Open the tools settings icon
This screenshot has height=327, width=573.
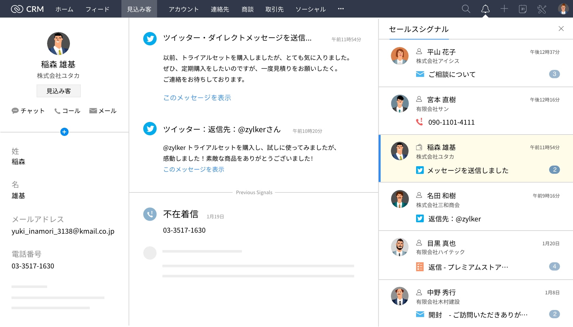(542, 9)
